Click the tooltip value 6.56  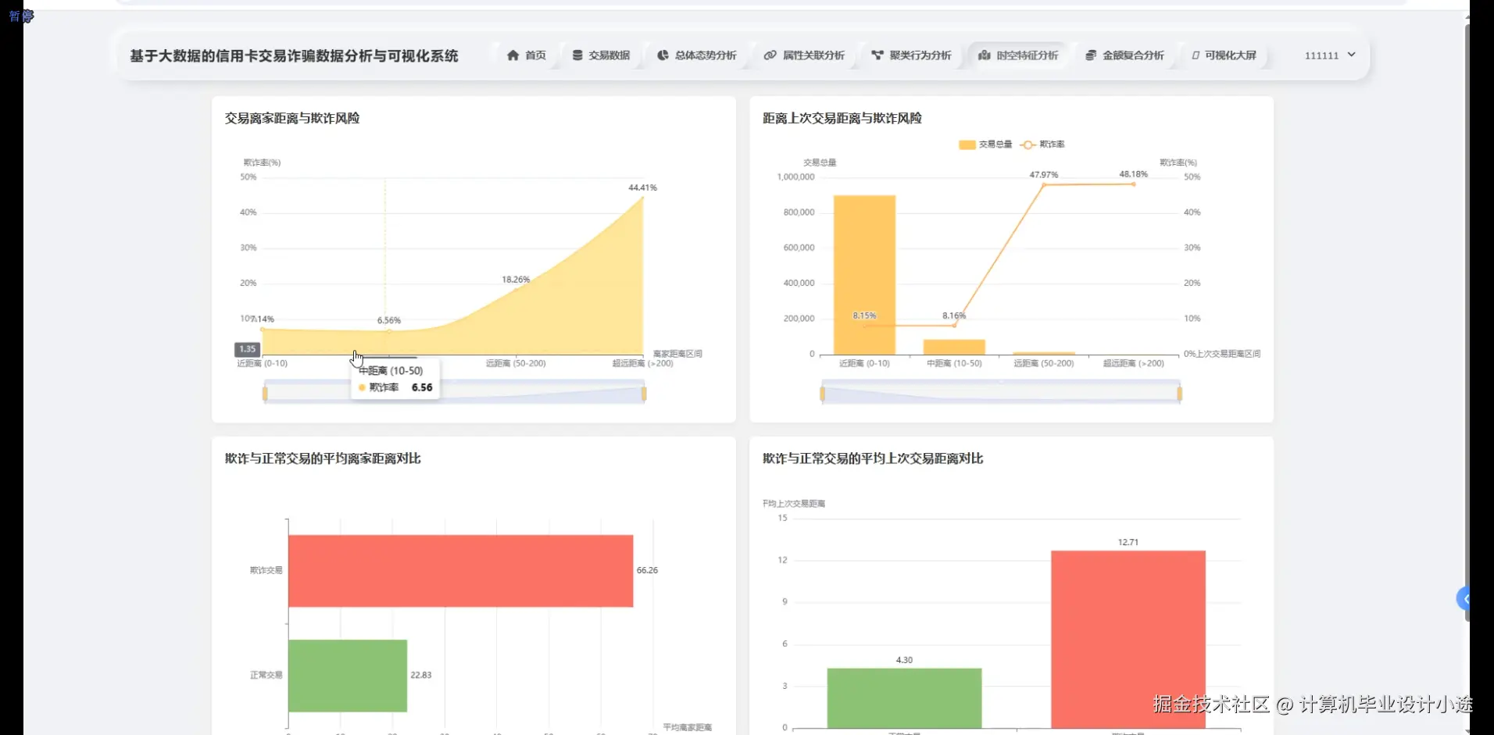coord(422,387)
